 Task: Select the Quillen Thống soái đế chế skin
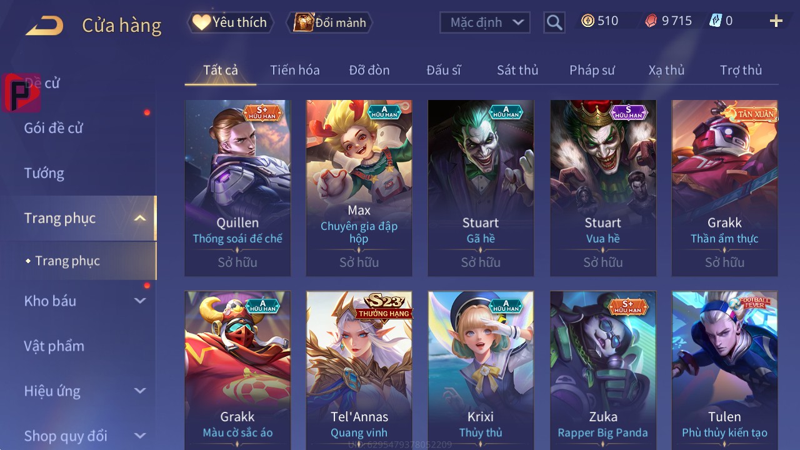coord(237,187)
